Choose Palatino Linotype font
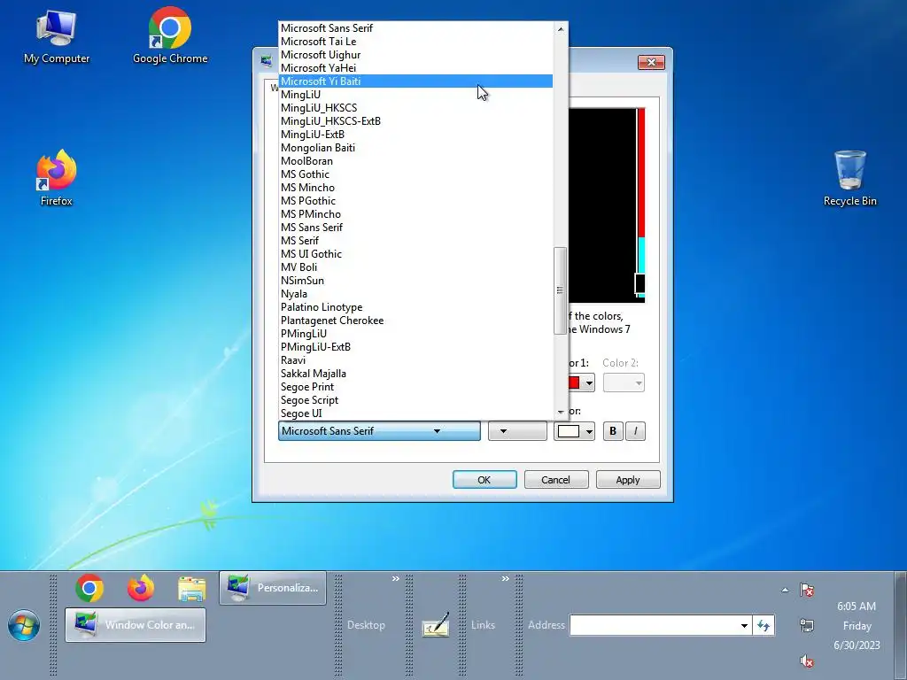Image resolution: width=907 pixels, height=680 pixels. 415,307
